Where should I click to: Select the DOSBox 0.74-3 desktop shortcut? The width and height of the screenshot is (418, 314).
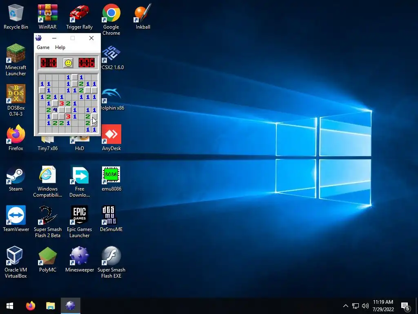pos(16,101)
